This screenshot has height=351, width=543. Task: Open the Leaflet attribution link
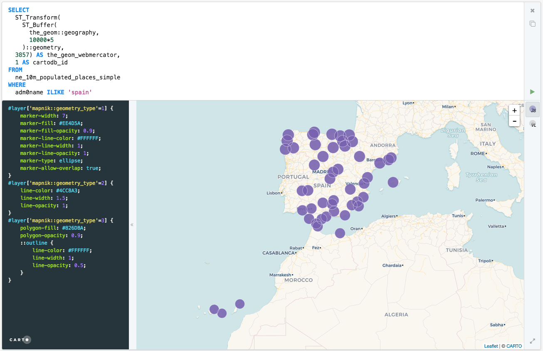click(x=491, y=346)
